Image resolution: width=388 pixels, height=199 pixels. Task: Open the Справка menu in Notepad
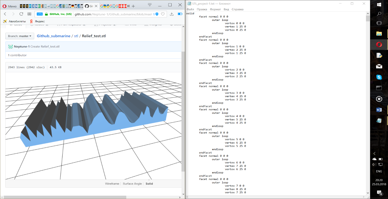pyautogui.click(x=237, y=9)
